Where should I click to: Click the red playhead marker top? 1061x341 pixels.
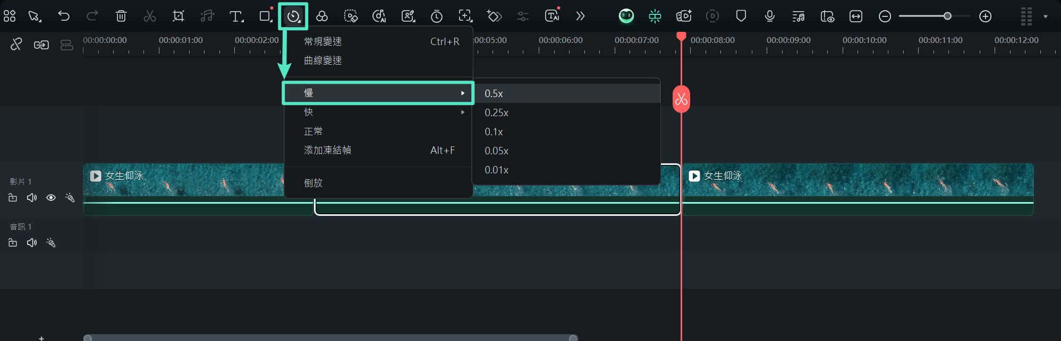681,36
